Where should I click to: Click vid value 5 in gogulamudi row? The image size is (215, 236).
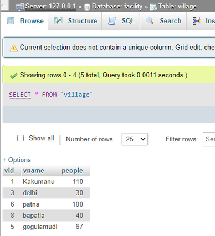click(12, 227)
